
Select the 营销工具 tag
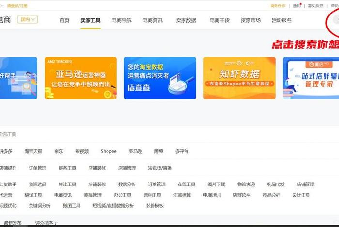[x=153, y=195]
